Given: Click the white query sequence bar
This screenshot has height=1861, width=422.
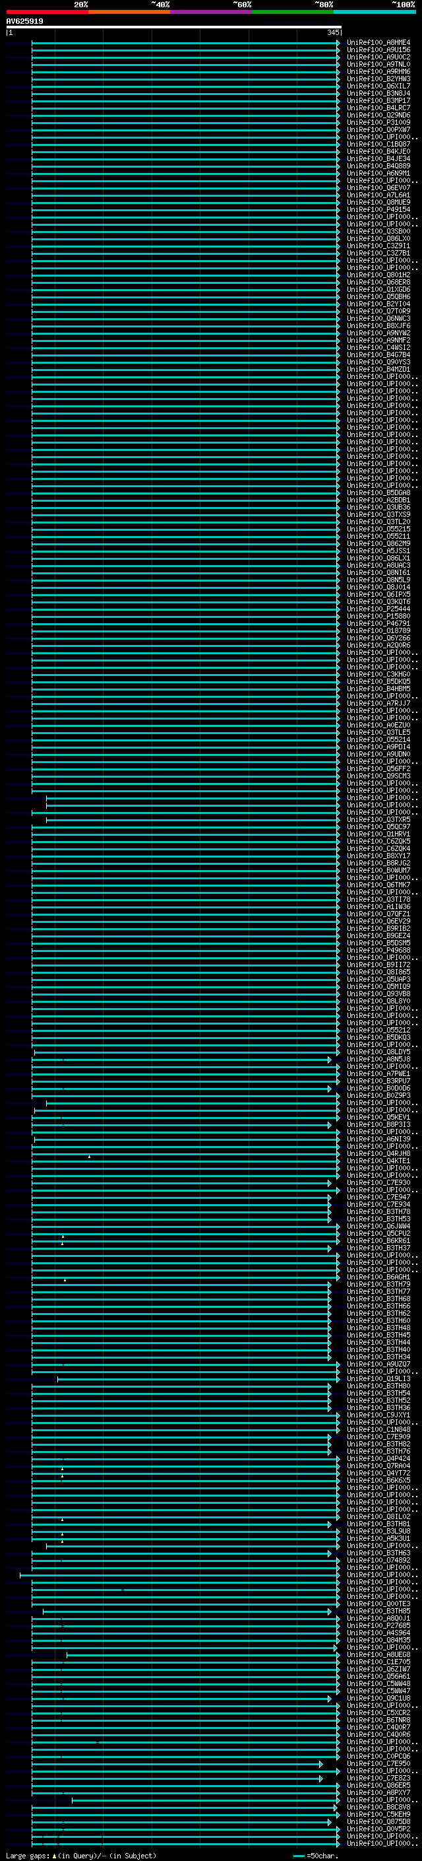Looking at the screenshot, I should coord(174,28).
